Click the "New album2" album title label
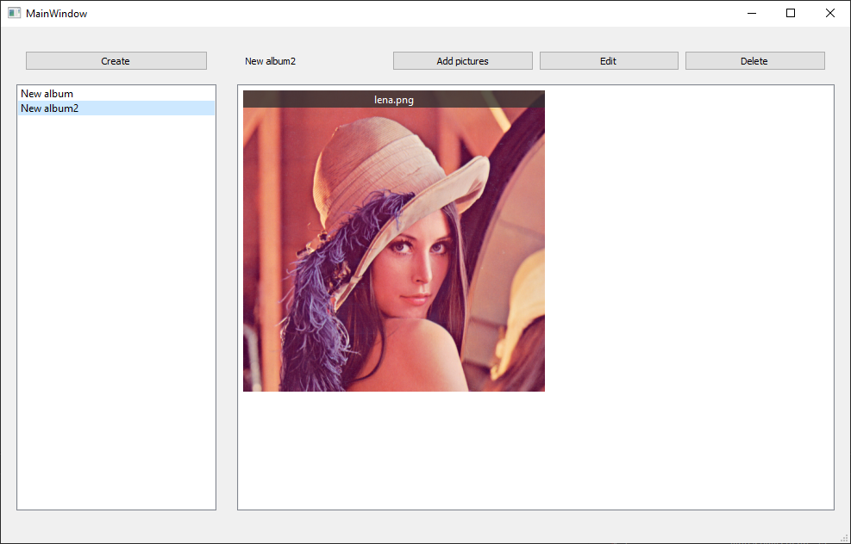Screen dimensions: 851x544 coord(270,61)
